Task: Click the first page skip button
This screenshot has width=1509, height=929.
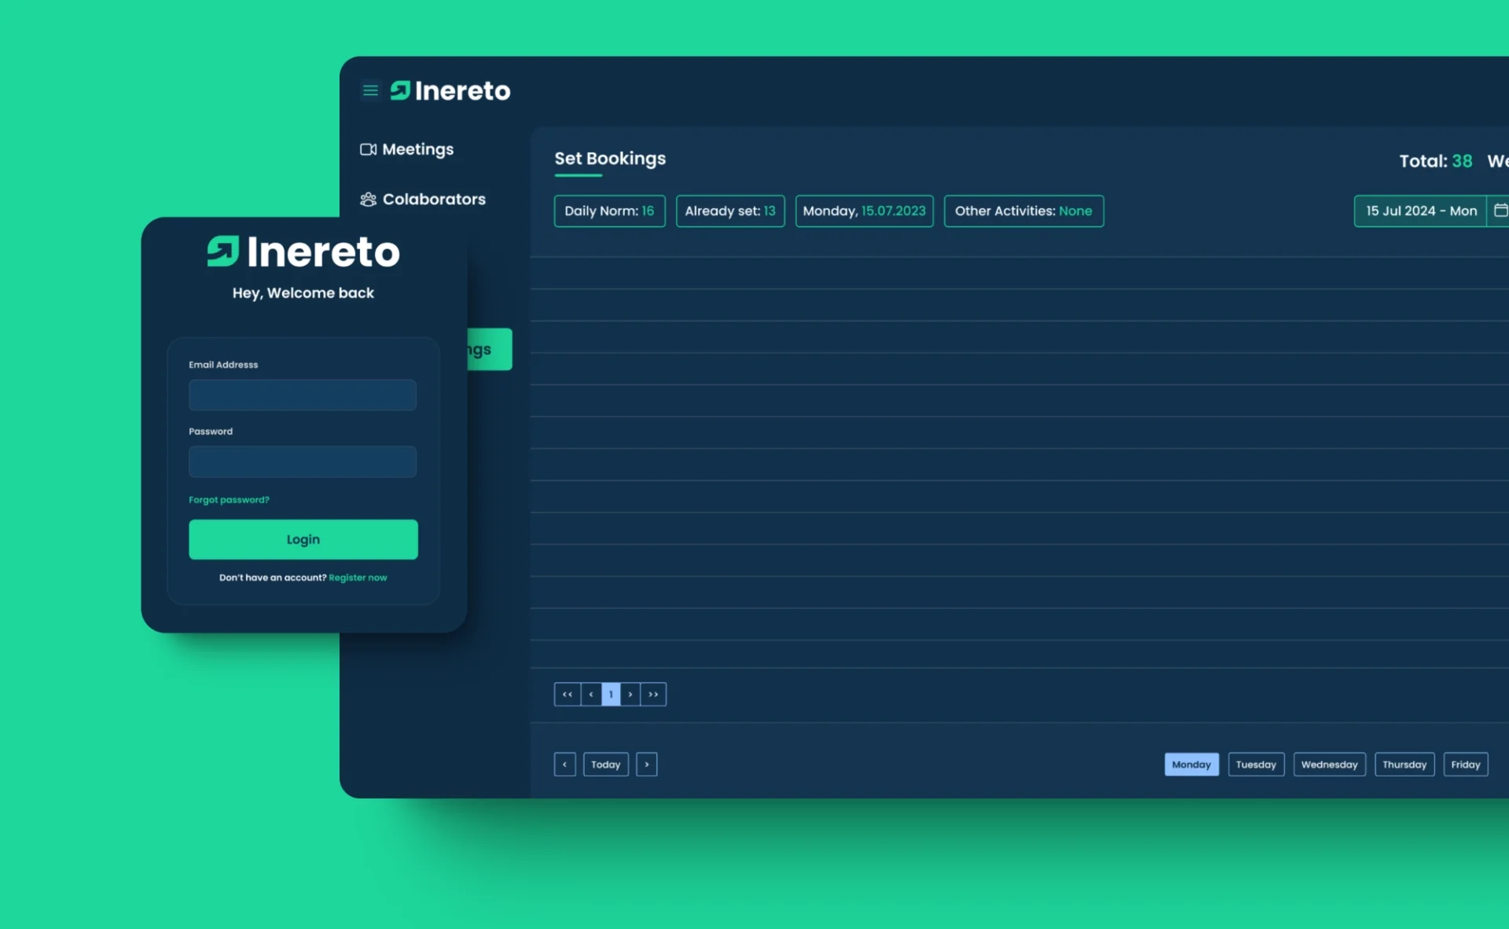Action: (568, 694)
